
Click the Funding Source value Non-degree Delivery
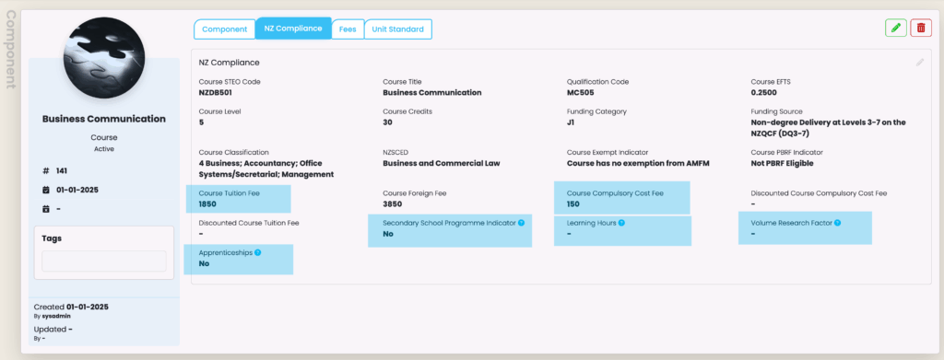click(829, 127)
